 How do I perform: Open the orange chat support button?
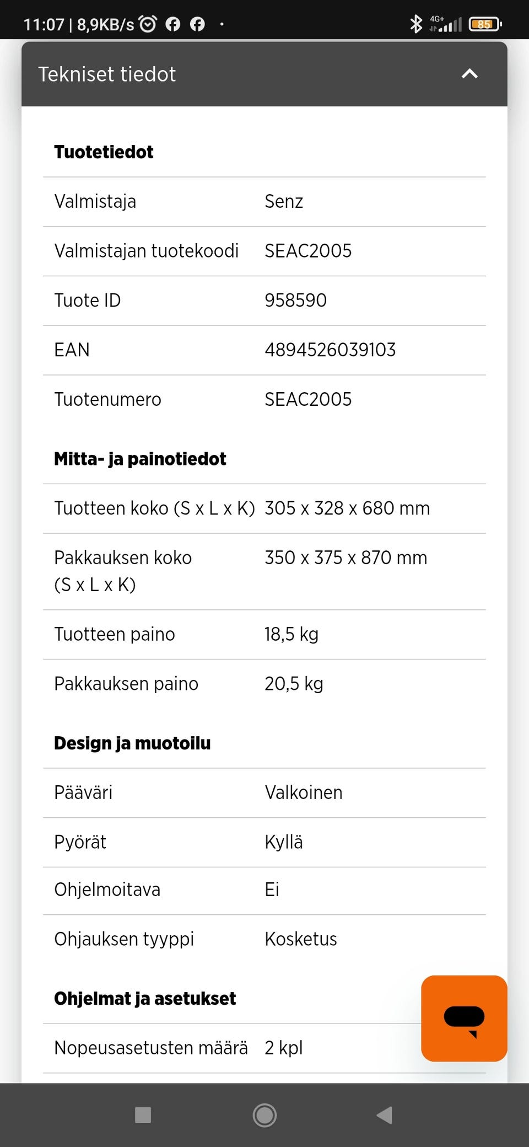464,1018
